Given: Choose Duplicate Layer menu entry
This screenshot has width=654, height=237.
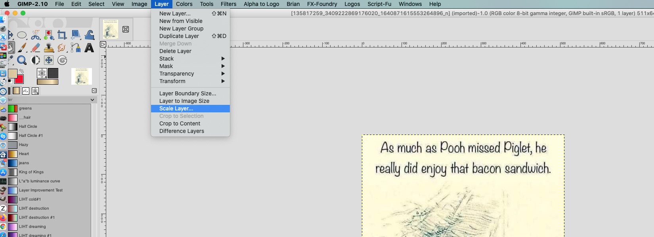Looking at the screenshot, I should click(190, 36).
